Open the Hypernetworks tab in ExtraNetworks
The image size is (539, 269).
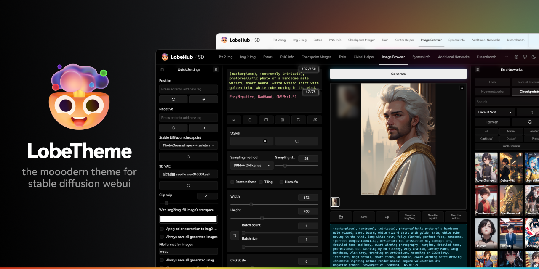(x=492, y=92)
